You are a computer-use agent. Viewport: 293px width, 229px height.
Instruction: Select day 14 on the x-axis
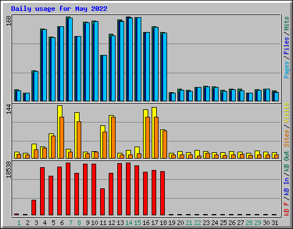tap(129, 223)
